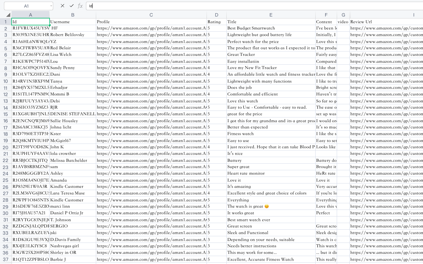The height and width of the screenshot is (264, 423).
Task: Select row 29 header
Action: click(x=6, y=207)
